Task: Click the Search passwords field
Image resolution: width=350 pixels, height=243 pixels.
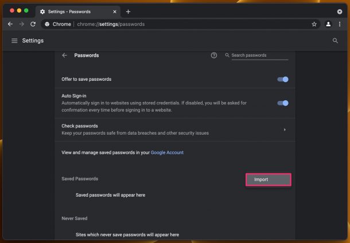Action: pyautogui.click(x=259, y=55)
